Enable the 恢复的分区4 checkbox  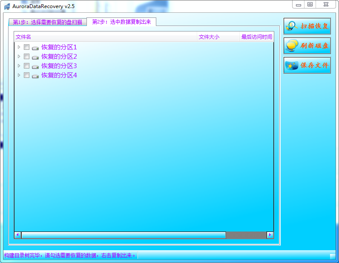click(x=26, y=75)
